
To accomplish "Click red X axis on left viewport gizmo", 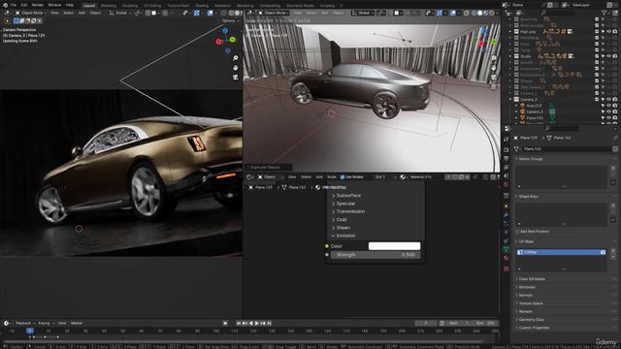I will [x=218, y=41].
